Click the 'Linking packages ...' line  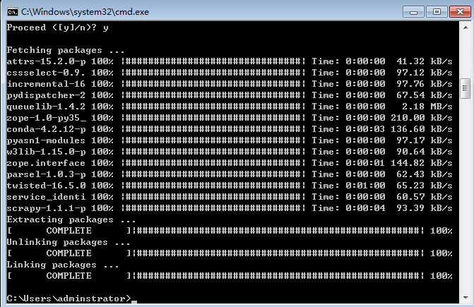coord(63,265)
